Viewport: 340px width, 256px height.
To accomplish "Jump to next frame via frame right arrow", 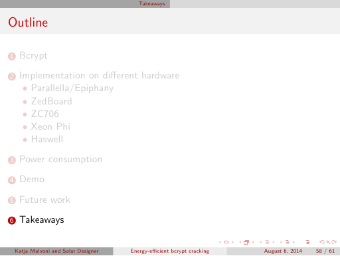I will coord(253,242).
